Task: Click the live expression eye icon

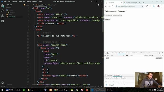Action: [x=127, y=56]
